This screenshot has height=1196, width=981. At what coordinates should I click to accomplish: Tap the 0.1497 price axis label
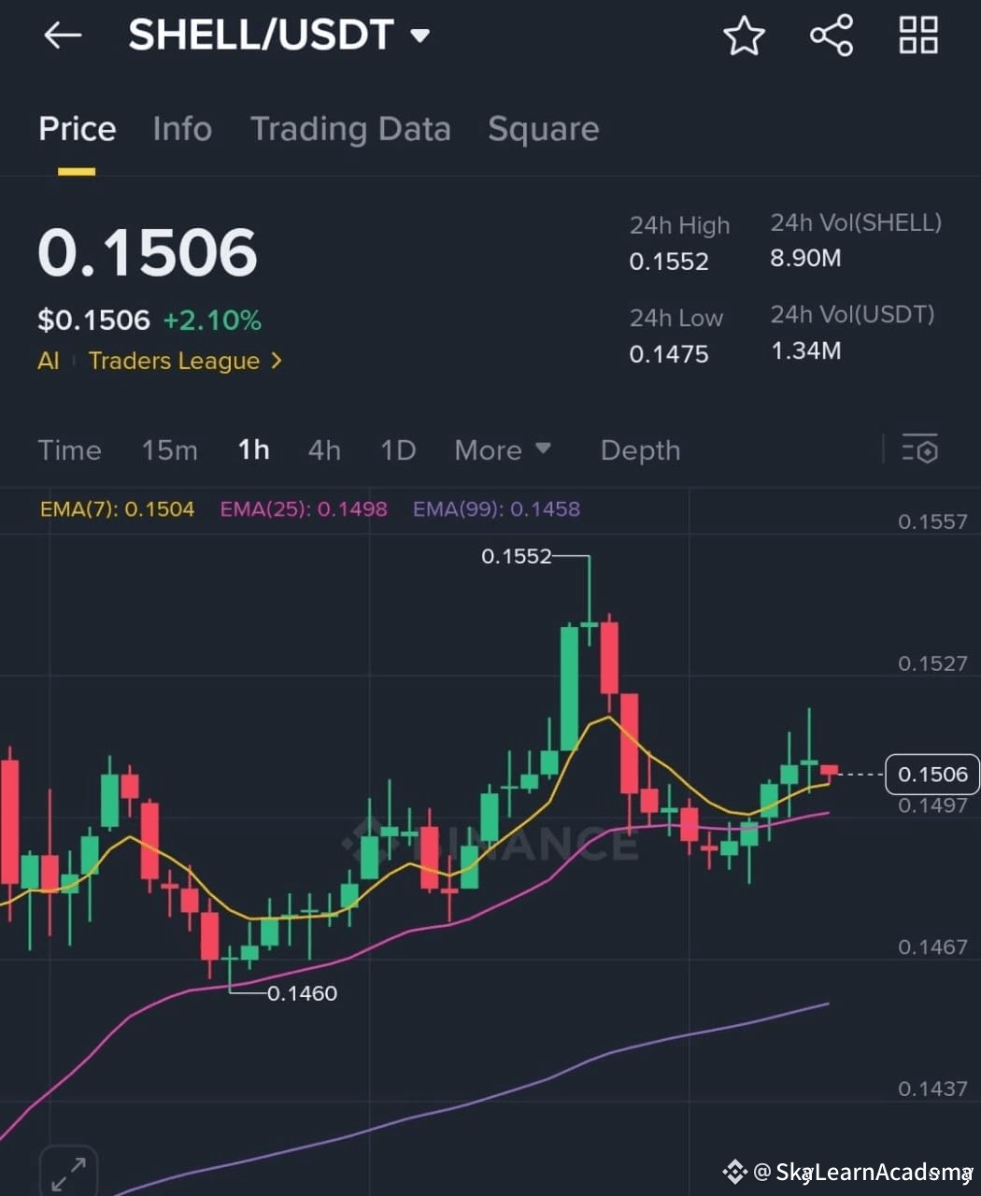[932, 805]
